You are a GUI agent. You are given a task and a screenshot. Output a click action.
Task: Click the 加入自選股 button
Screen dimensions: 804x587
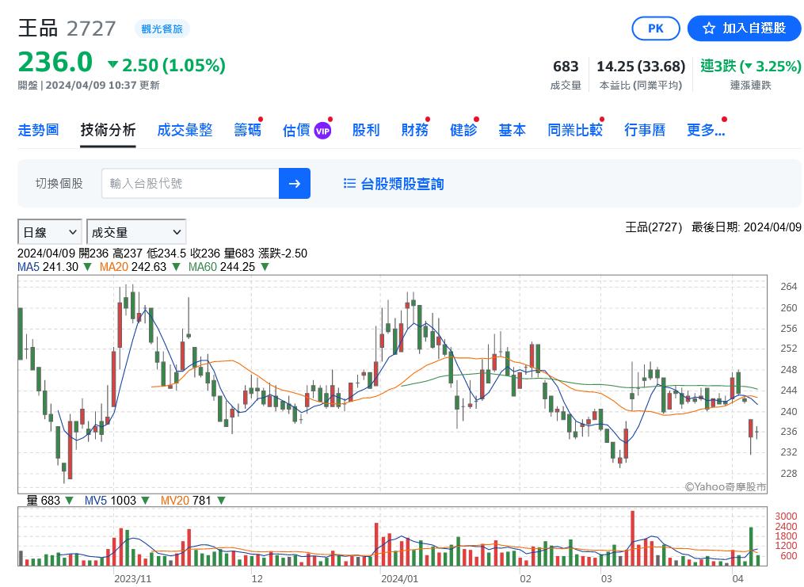[x=744, y=29]
